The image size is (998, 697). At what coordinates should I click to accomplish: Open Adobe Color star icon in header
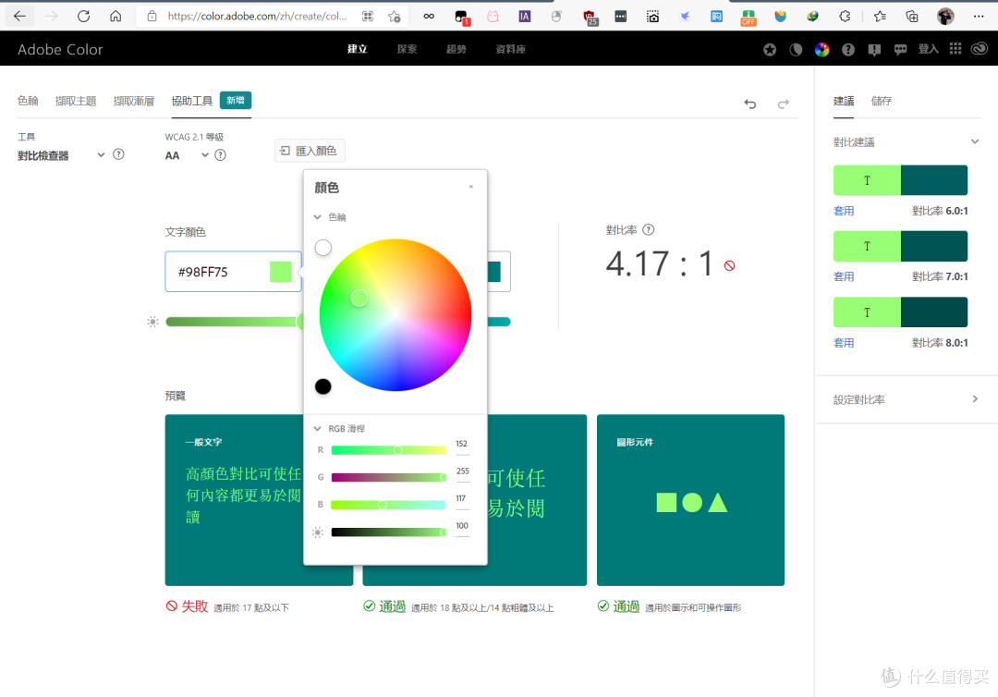(x=770, y=49)
